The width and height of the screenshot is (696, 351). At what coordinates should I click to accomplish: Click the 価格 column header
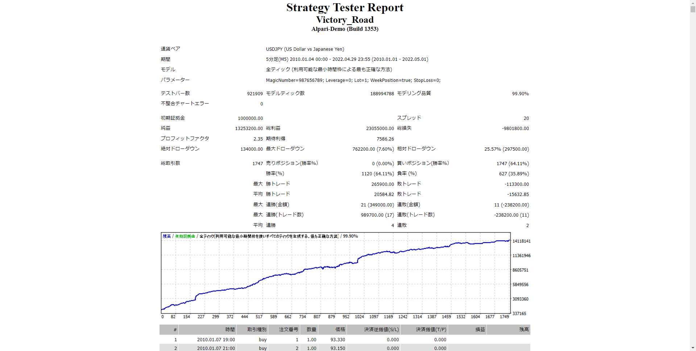pos(340,330)
